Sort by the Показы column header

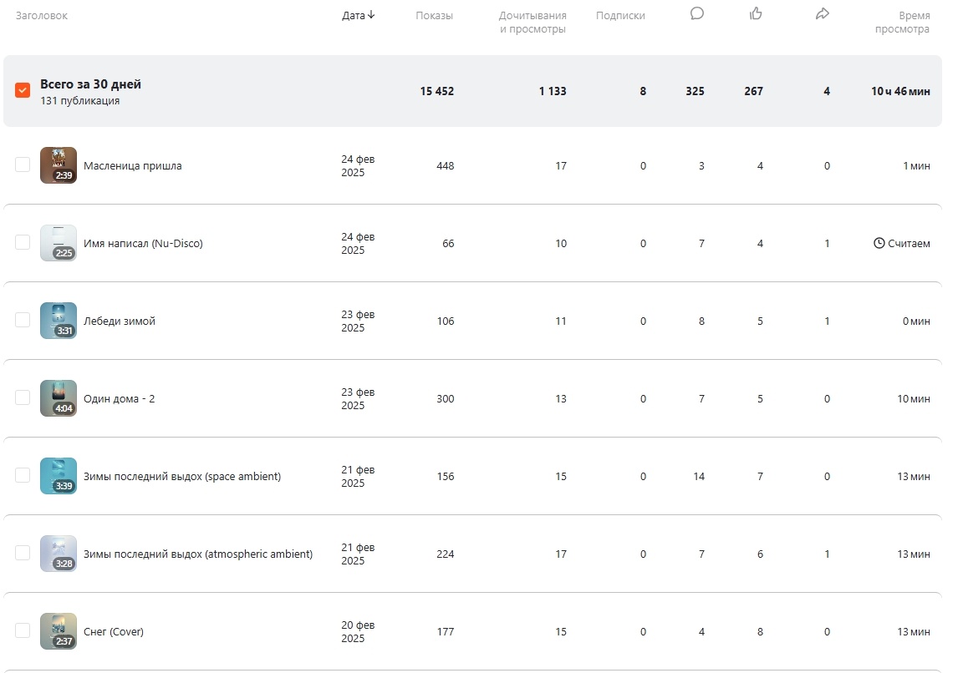point(434,16)
